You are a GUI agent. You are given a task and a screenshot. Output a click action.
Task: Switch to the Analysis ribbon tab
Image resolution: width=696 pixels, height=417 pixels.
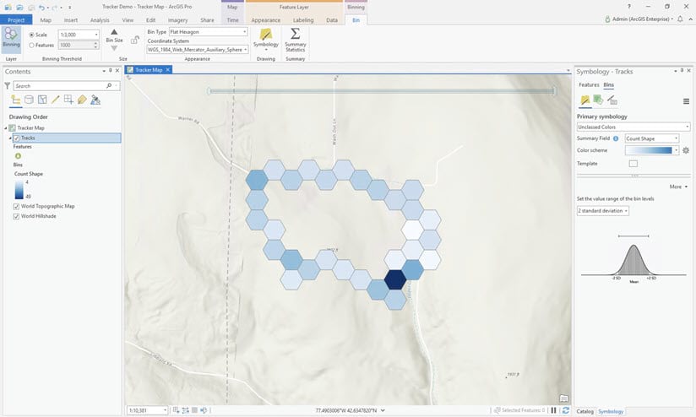point(100,20)
